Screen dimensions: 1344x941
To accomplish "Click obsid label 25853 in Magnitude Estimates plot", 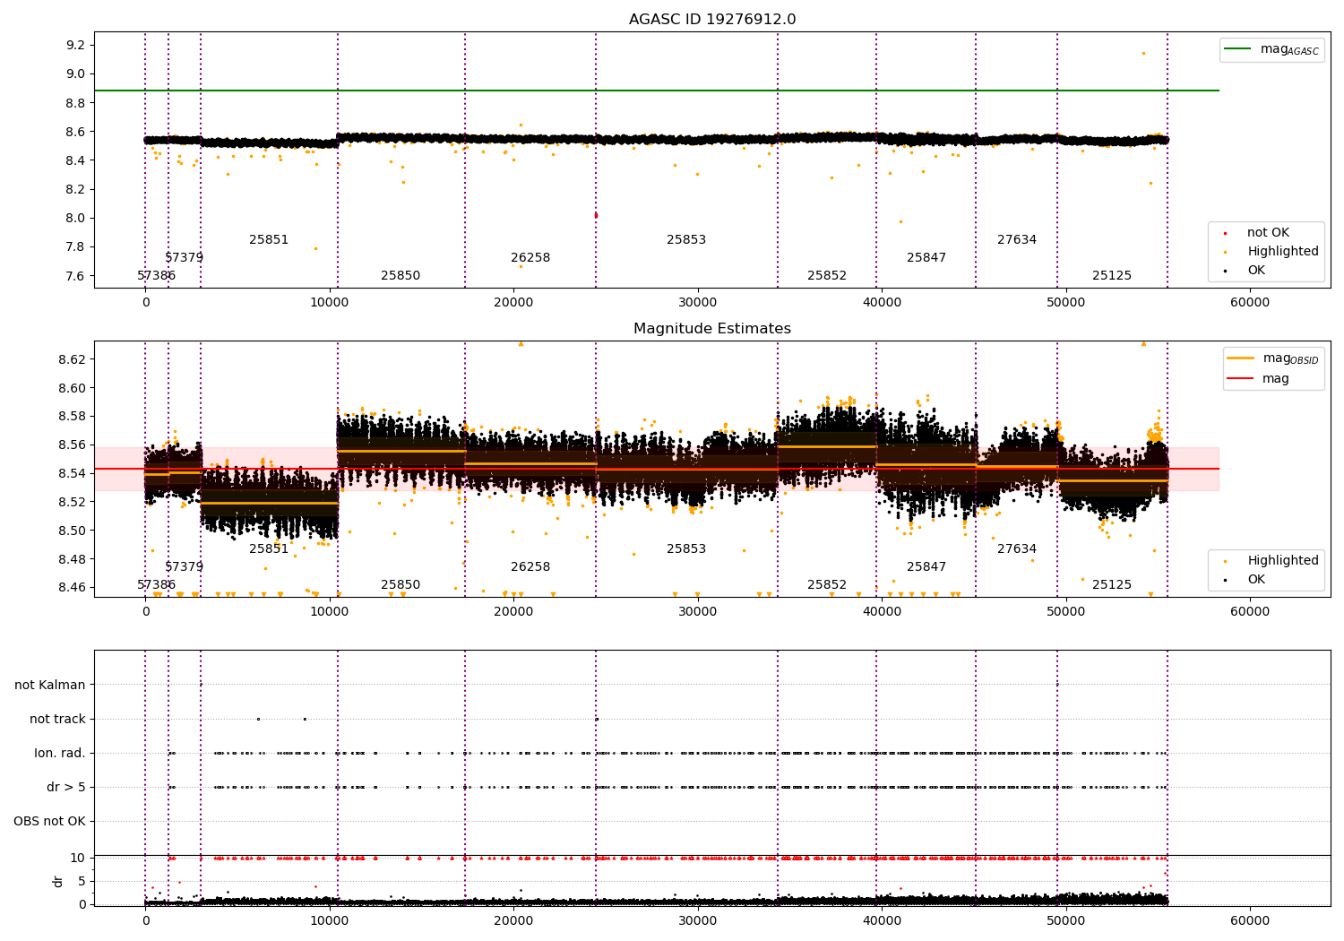I will click(686, 549).
